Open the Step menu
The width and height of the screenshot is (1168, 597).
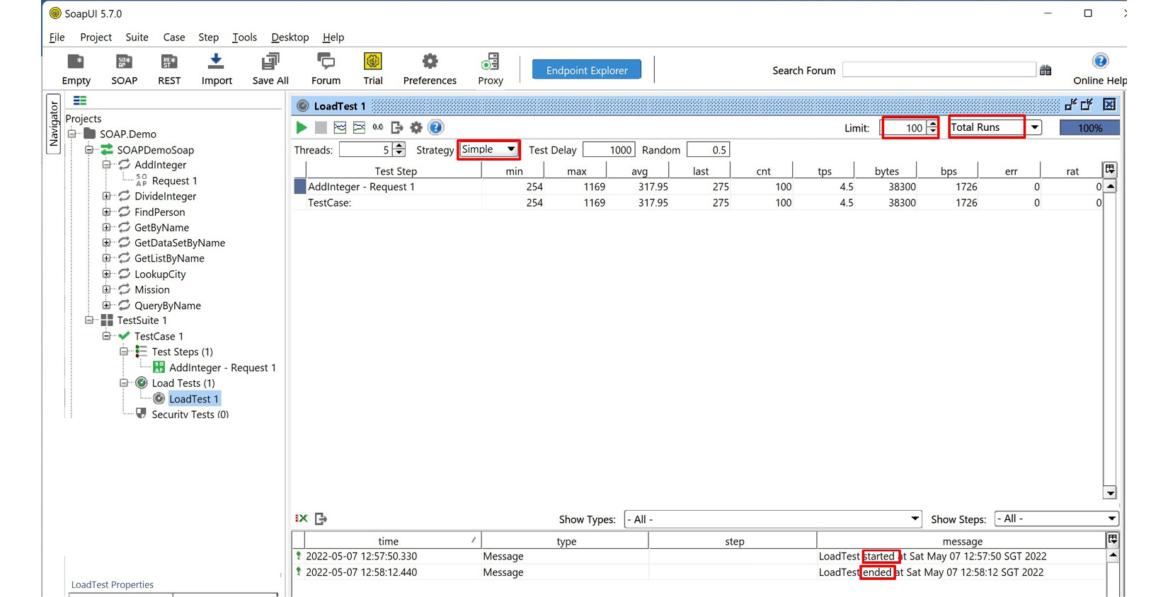click(208, 37)
